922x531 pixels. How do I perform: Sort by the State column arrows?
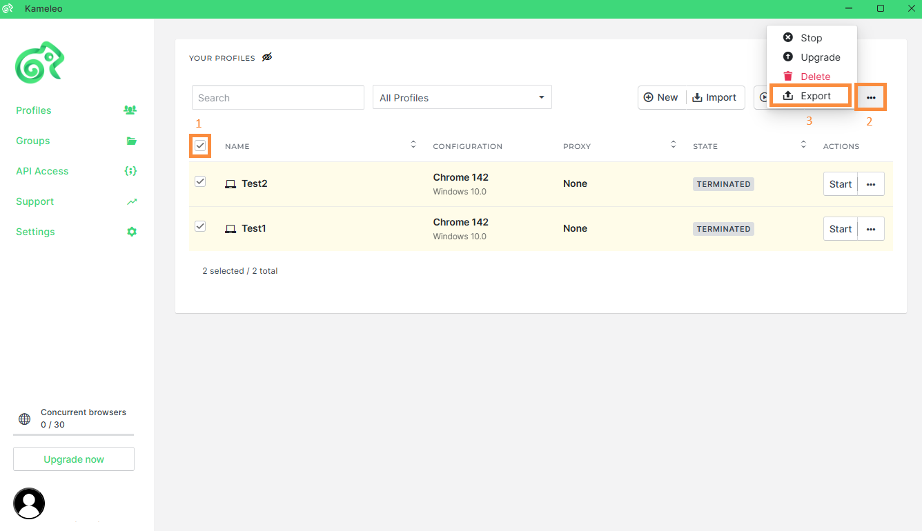point(803,144)
